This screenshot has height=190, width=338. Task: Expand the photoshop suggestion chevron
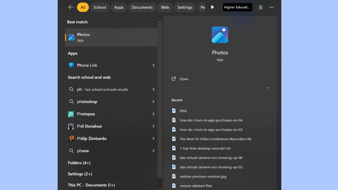(153, 101)
